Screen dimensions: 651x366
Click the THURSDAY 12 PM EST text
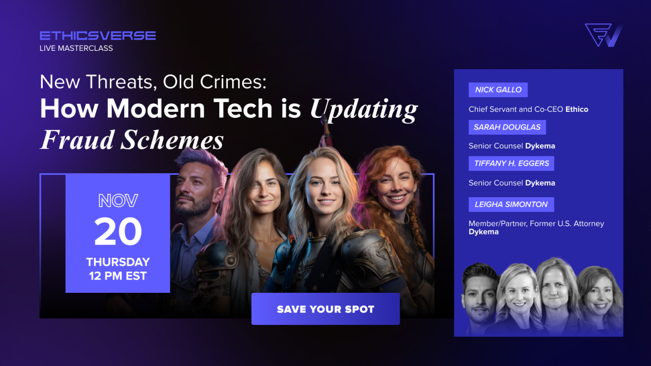point(117,269)
